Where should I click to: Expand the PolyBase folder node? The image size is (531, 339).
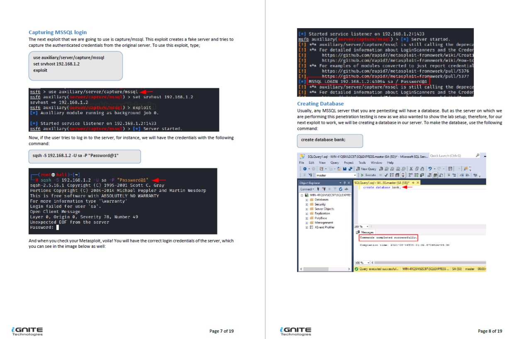(307, 218)
